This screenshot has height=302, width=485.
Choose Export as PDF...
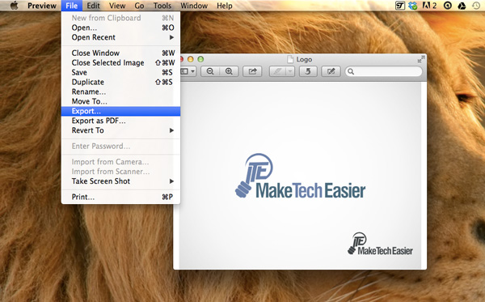coord(120,121)
